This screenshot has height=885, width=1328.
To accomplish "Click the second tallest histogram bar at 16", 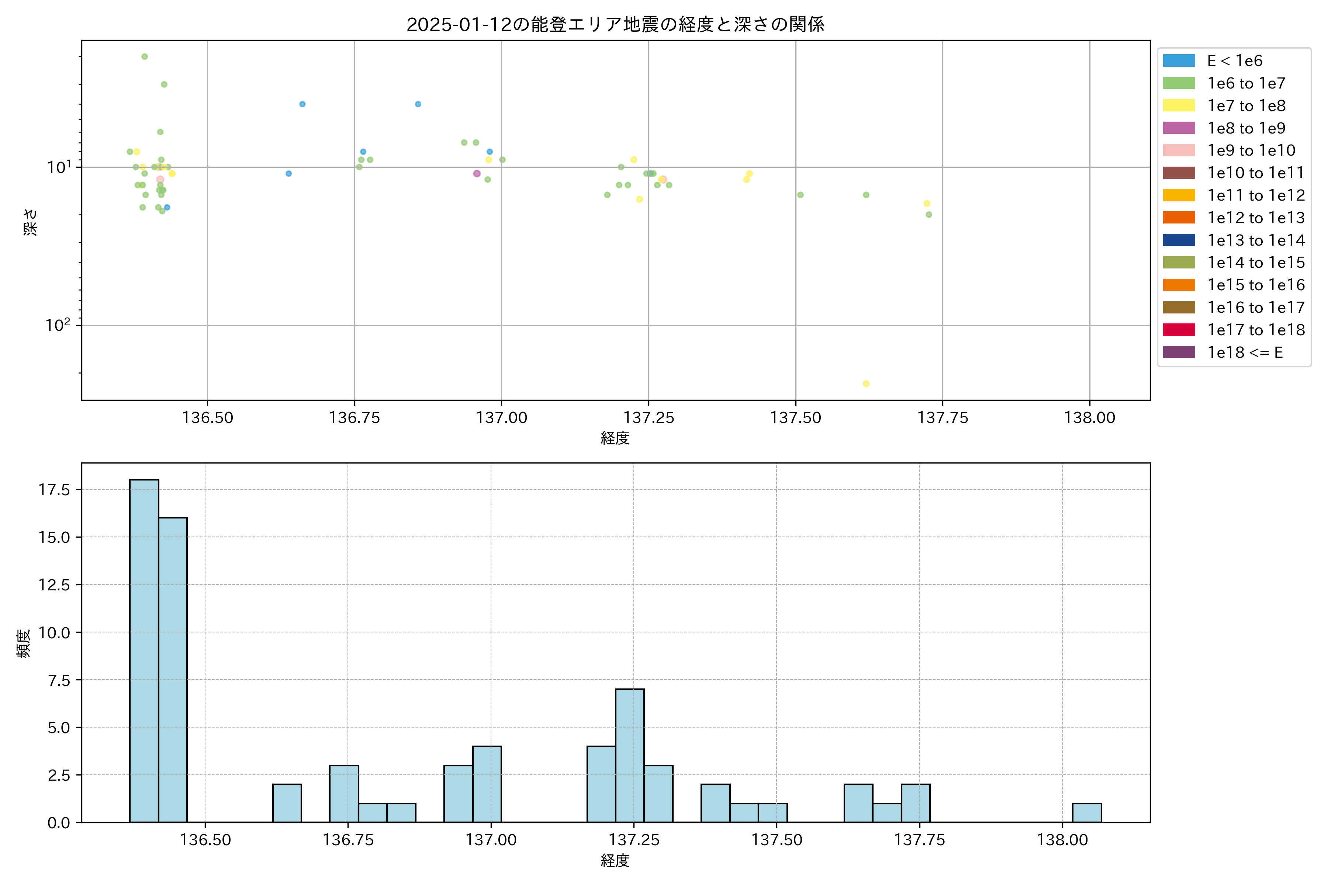I will [x=172, y=669].
